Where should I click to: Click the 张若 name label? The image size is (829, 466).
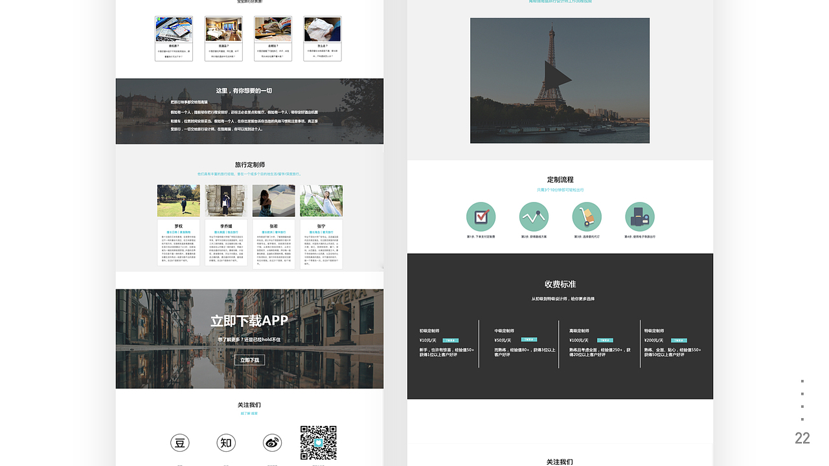coord(274,226)
